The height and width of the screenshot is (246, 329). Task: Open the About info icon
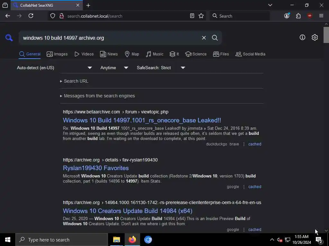[x=302, y=37]
